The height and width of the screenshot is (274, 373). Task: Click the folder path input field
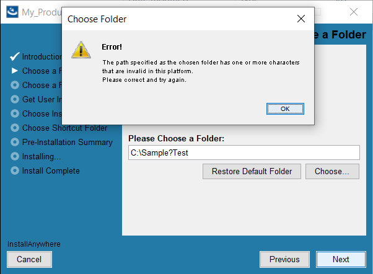click(244, 152)
